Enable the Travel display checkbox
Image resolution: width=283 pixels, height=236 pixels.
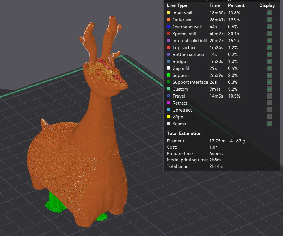coord(269,96)
